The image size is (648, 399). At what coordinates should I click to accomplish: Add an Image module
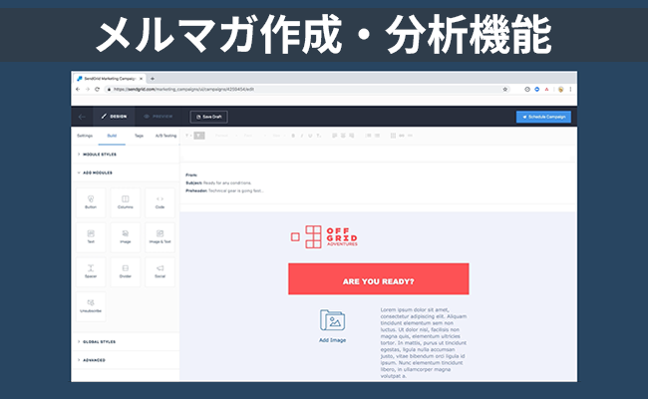[126, 237]
